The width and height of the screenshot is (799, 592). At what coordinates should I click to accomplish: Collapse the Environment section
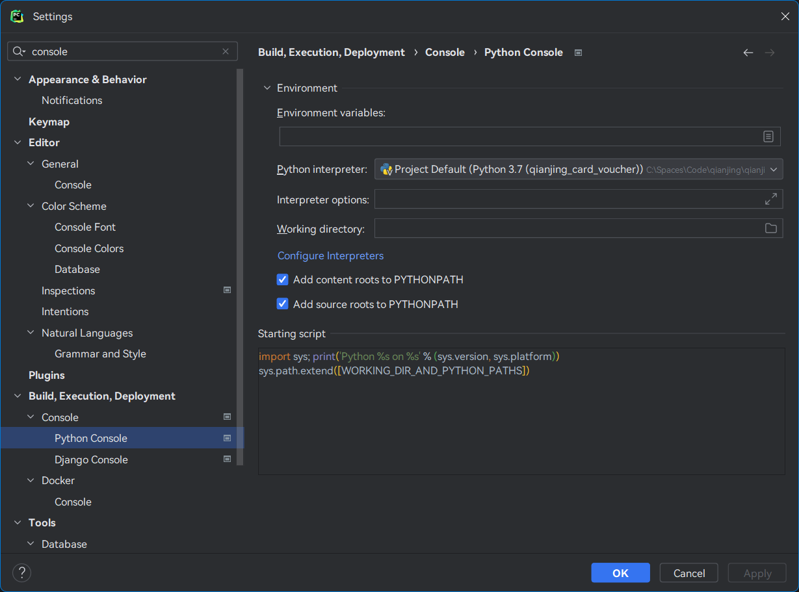pyautogui.click(x=267, y=88)
